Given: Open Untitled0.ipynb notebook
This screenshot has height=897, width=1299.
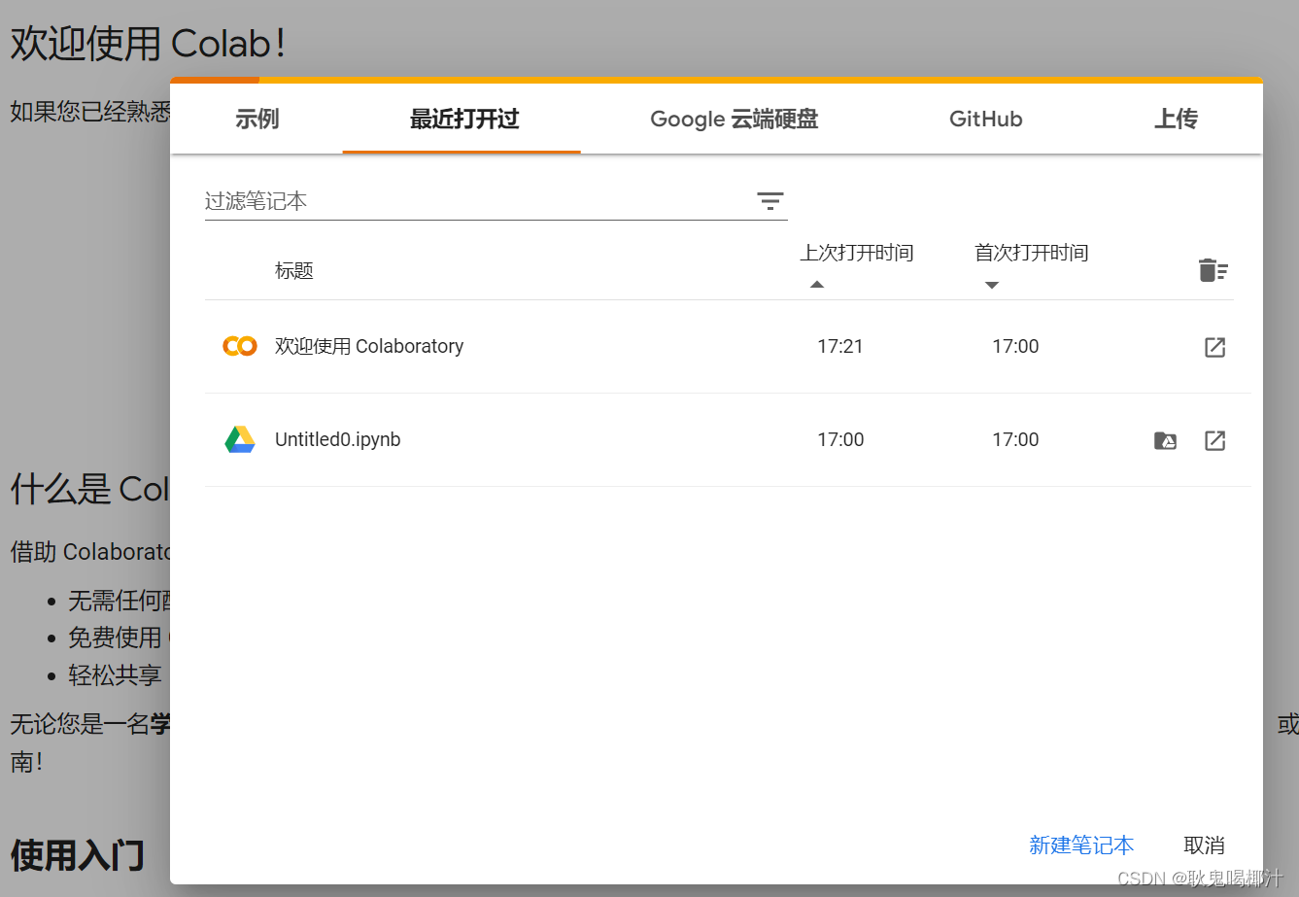Looking at the screenshot, I should click(338, 439).
